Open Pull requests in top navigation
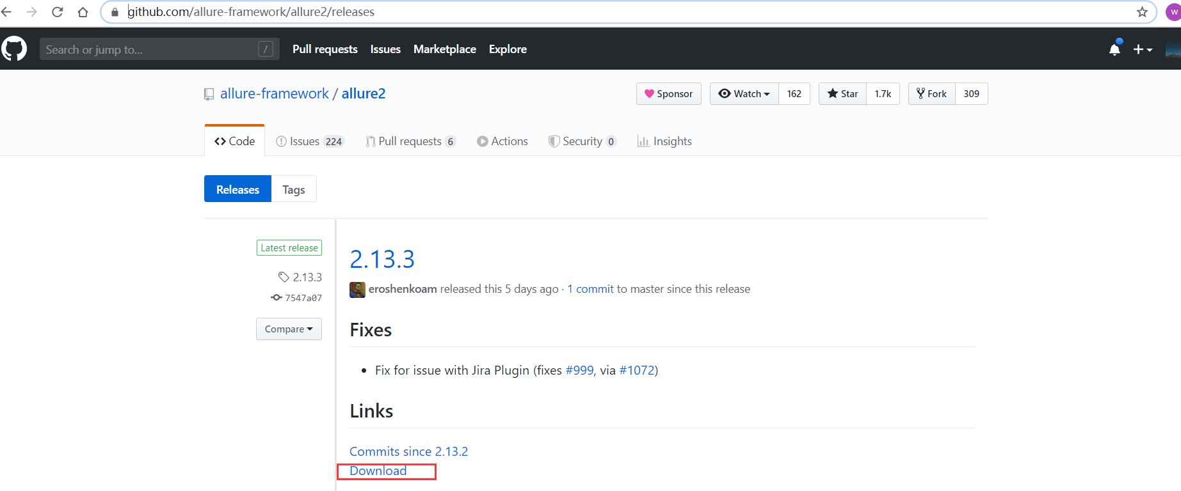1181x491 pixels. 325,49
